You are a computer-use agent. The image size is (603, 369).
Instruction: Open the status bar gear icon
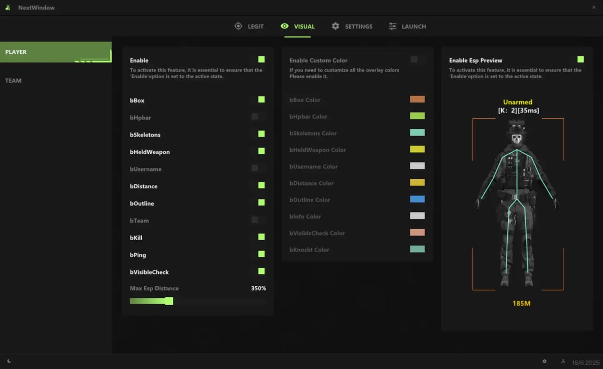tap(544, 361)
